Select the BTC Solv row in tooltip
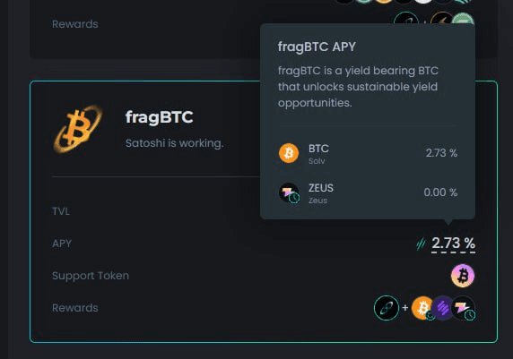The width and height of the screenshot is (513, 359). pyautogui.click(x=368, y=153)
